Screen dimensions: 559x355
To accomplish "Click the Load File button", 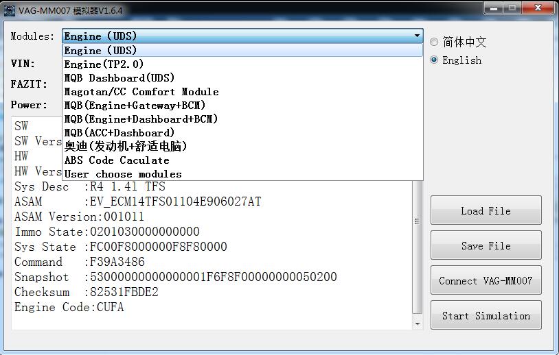I will pyautogui.click(x=486, y=210).
